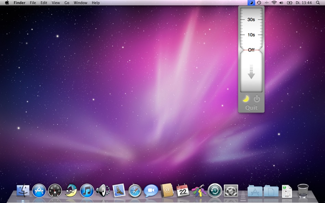Screen dimensions: 325x203
Task: Open the Applications folder stack
Action: point(255,191)
